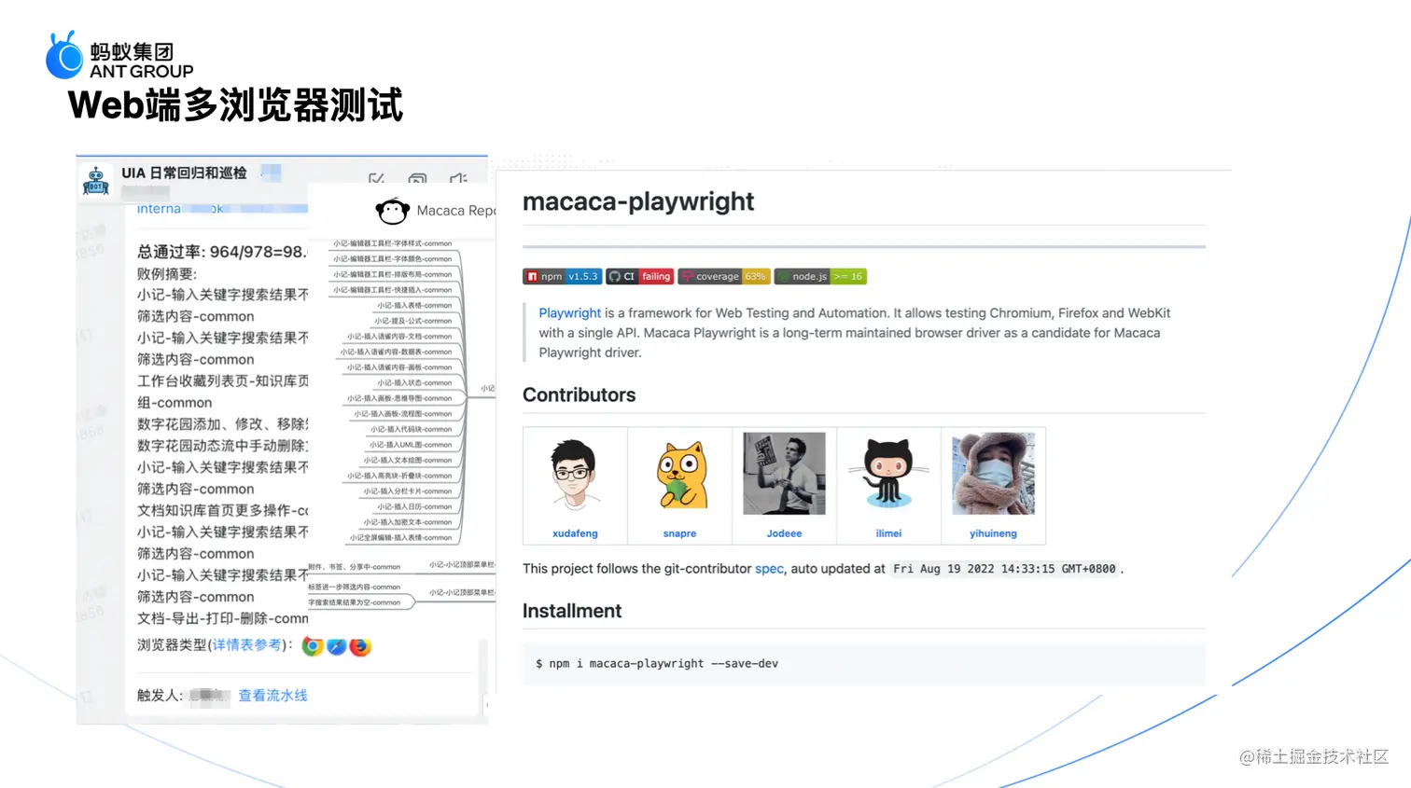Image resolution: width=1411 pixels, height=788 pixels.
Task: Click the 数字花园动态流中手动删除 line
Action: tap(222, 446)
